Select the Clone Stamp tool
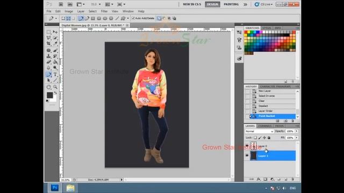 pyautogui.click(x=49, y=56)
